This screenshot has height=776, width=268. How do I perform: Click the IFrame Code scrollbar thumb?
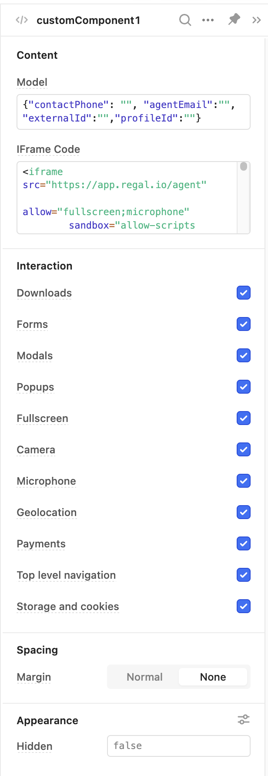click(244, 166)
